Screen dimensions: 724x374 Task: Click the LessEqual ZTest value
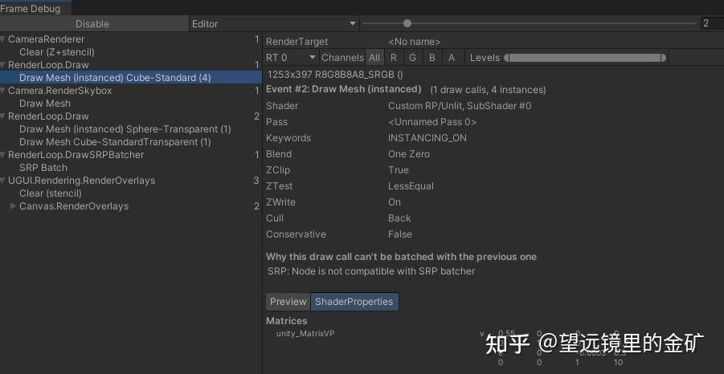[411, 186]
